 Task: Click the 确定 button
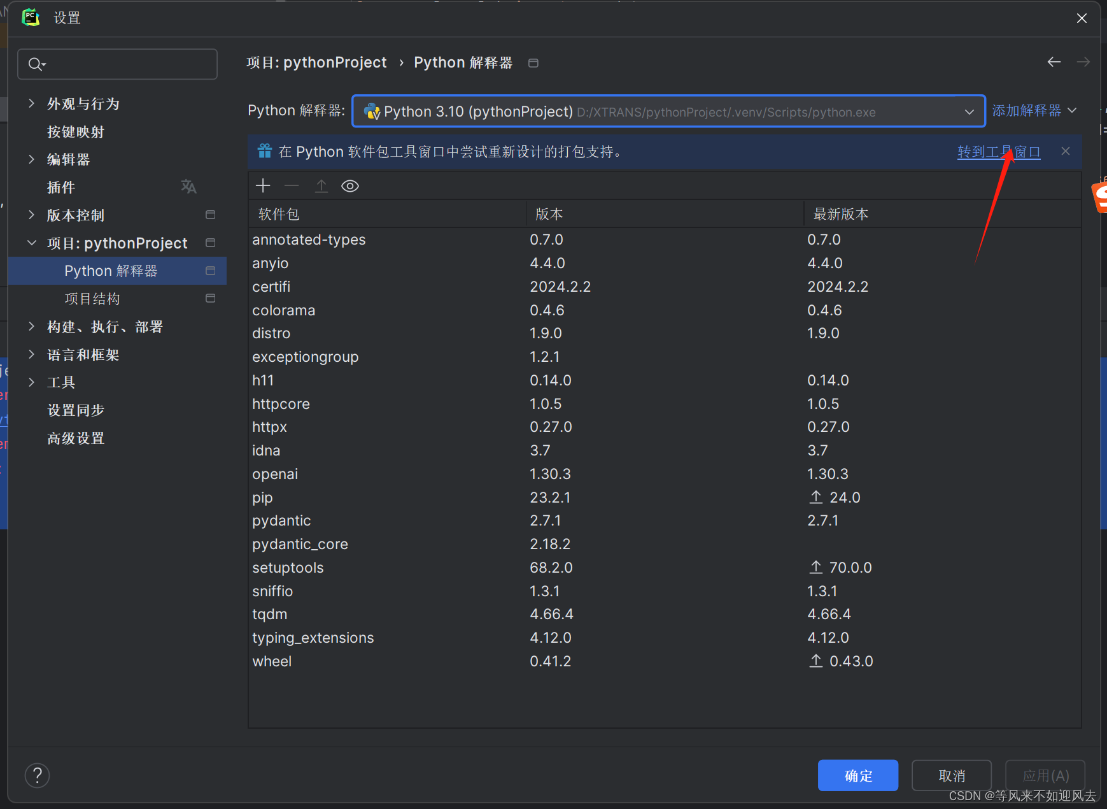tap(857, 775)
